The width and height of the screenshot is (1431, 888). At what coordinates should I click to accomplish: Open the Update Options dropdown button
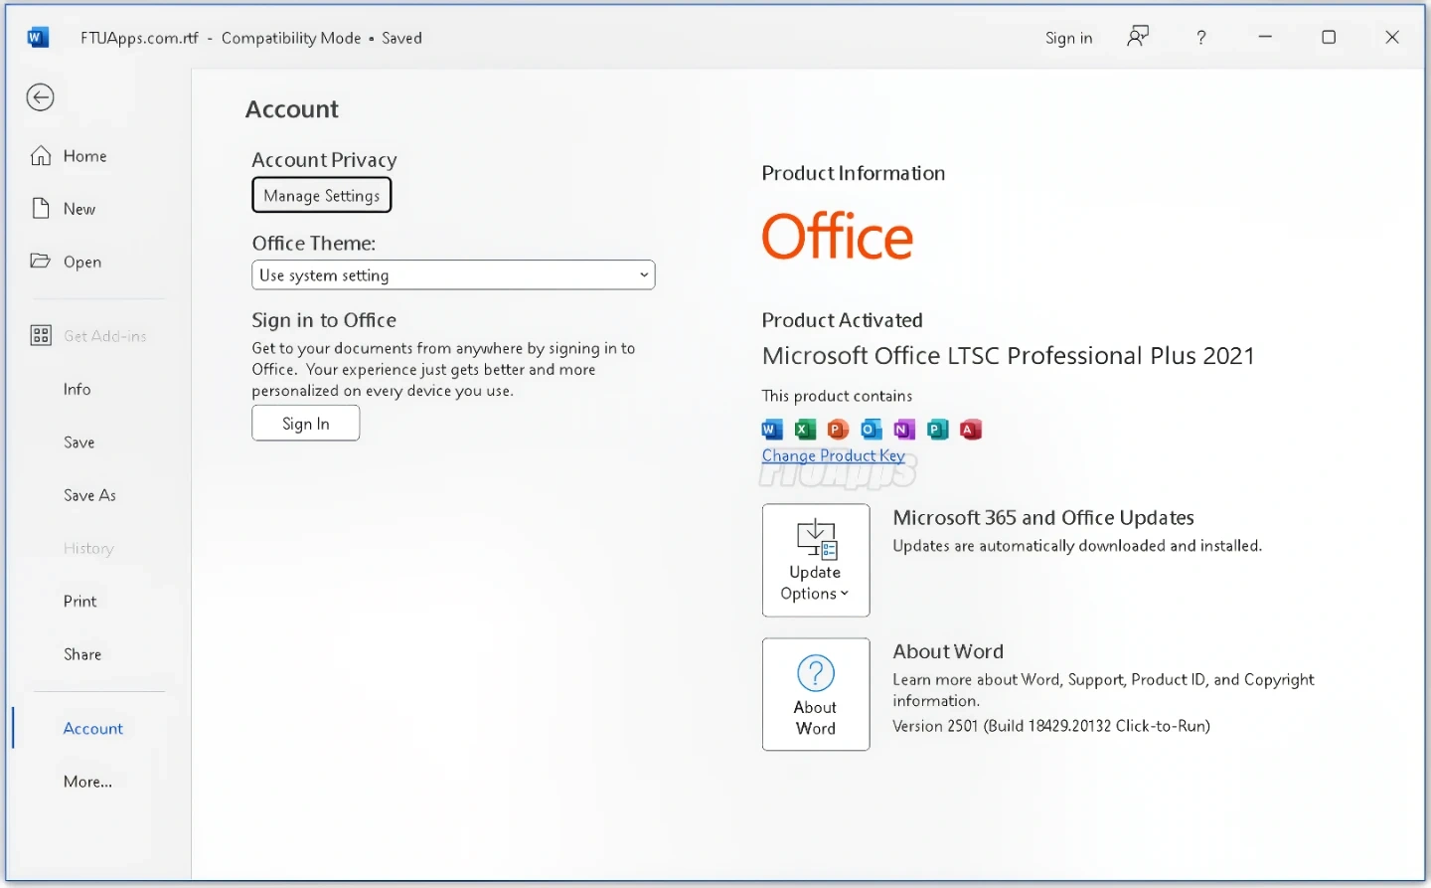[816, 561]
